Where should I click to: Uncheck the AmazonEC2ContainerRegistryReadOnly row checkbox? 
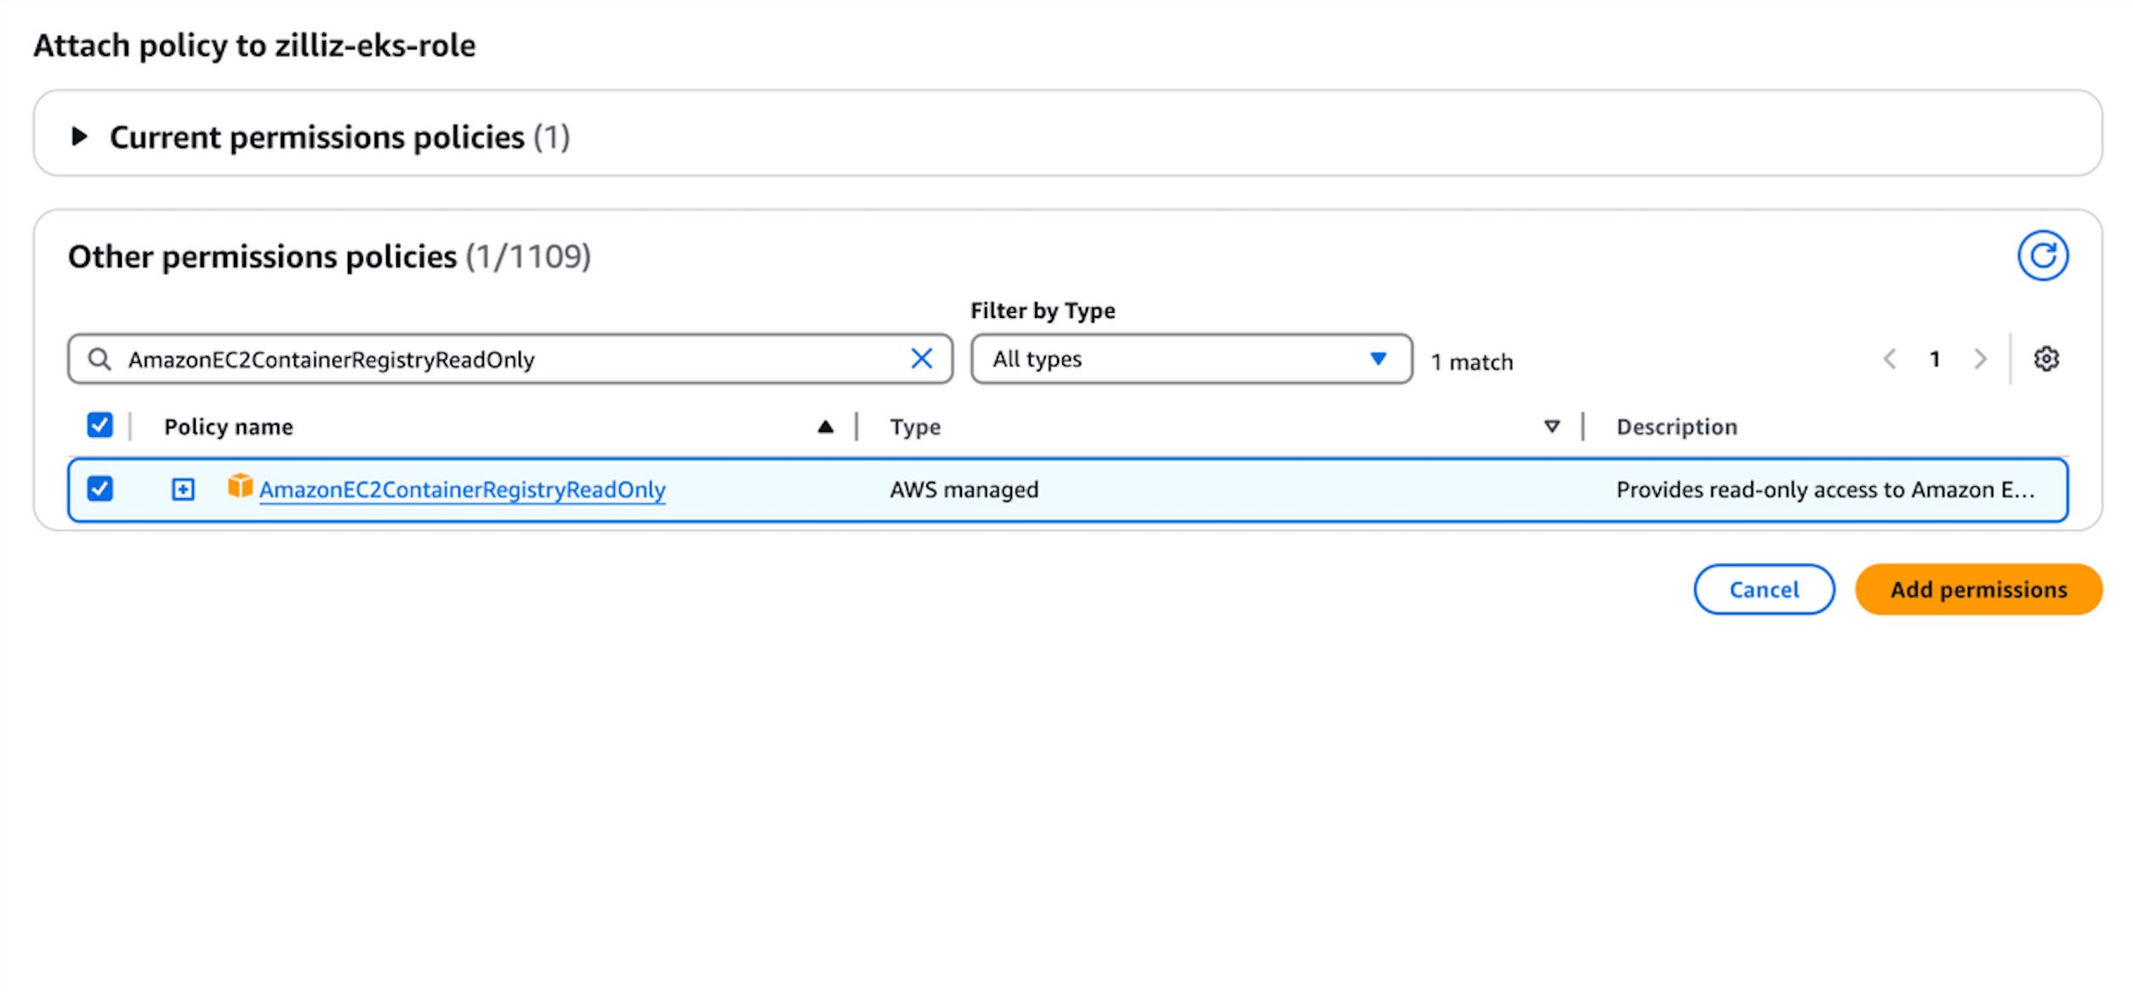point(100,489)
